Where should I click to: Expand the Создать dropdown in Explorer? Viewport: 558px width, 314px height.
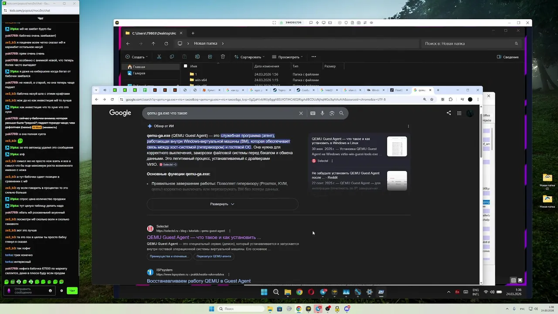(x=136, y=57)
